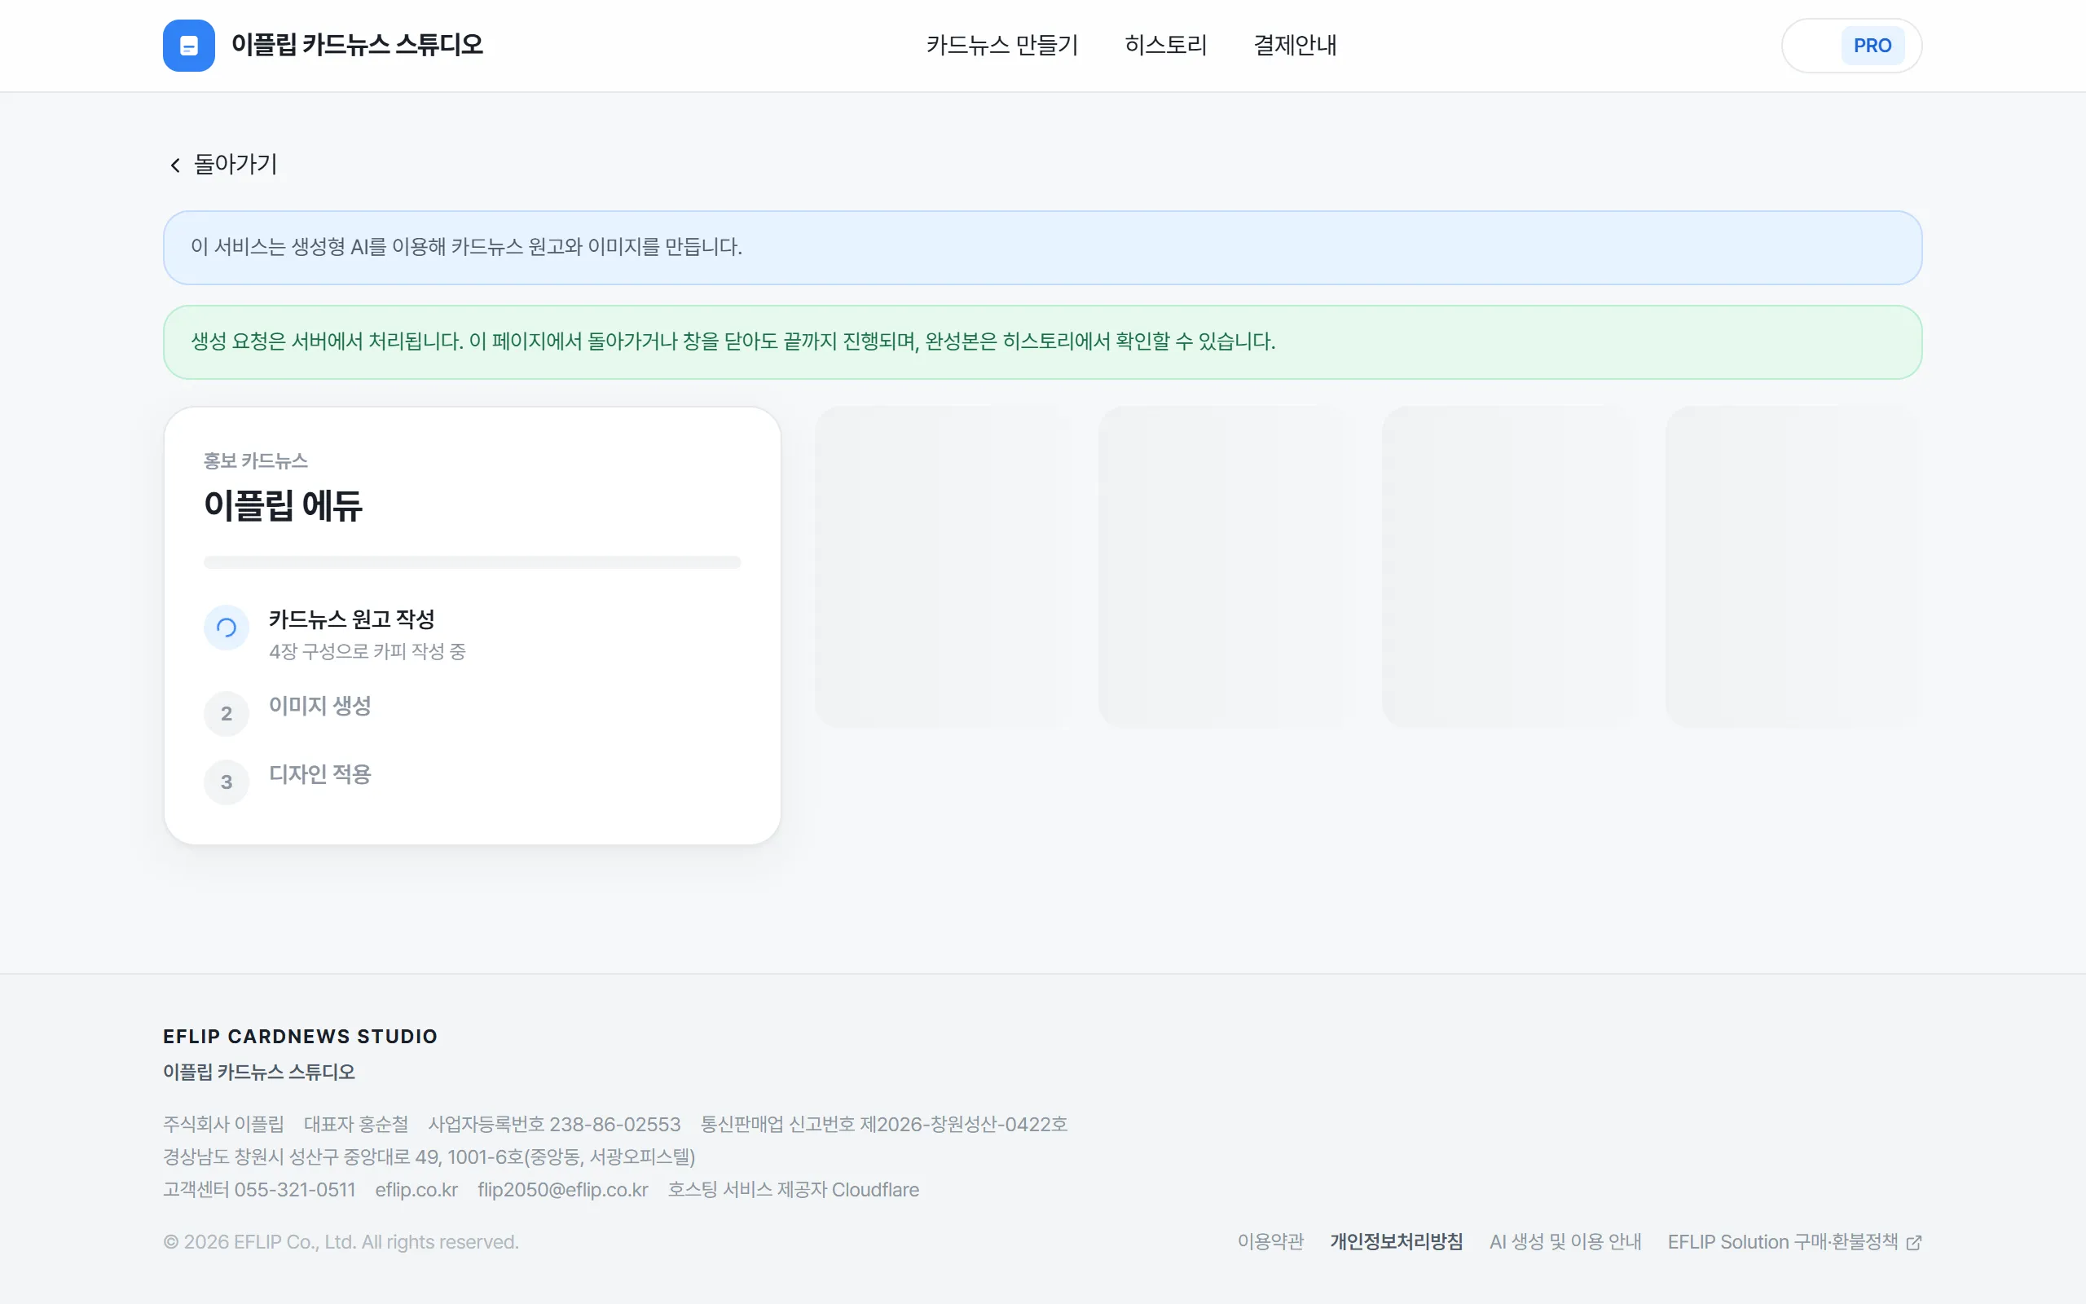This screenshot has height=1304, width=2086.
Task: Go back with the 돌아가기 link
Action: 222,164
